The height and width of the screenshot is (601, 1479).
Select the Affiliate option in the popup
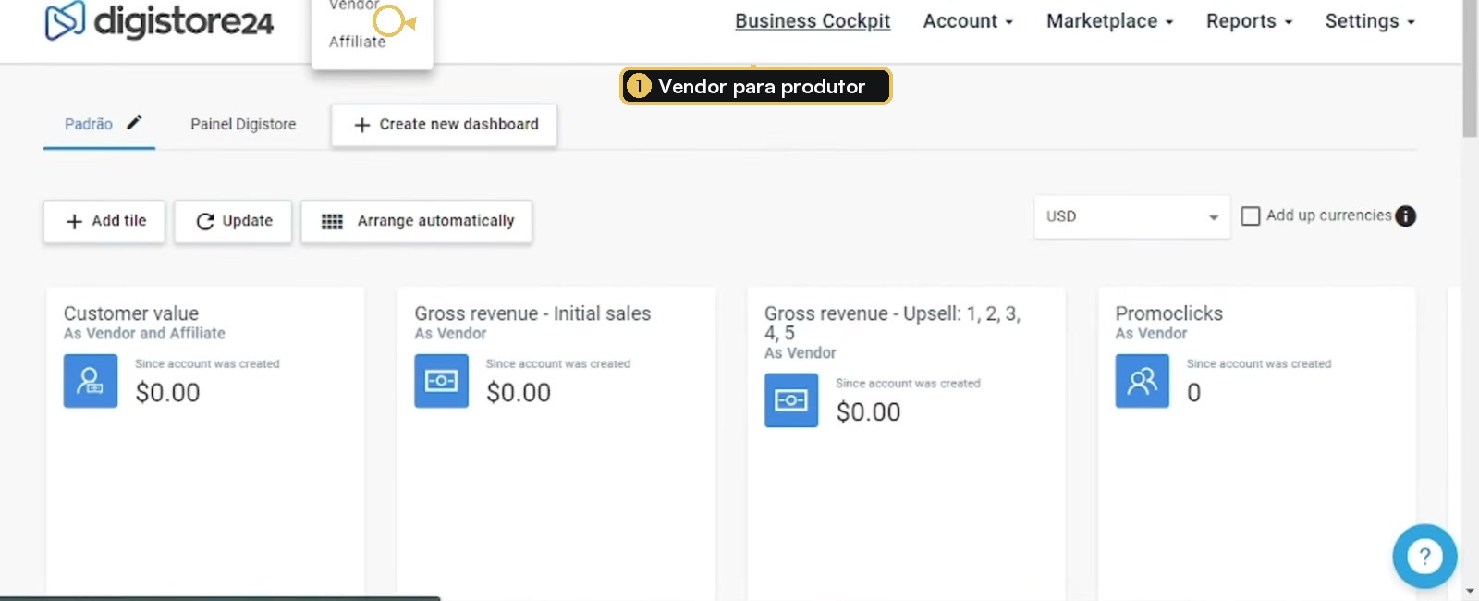tap(357, 42)
